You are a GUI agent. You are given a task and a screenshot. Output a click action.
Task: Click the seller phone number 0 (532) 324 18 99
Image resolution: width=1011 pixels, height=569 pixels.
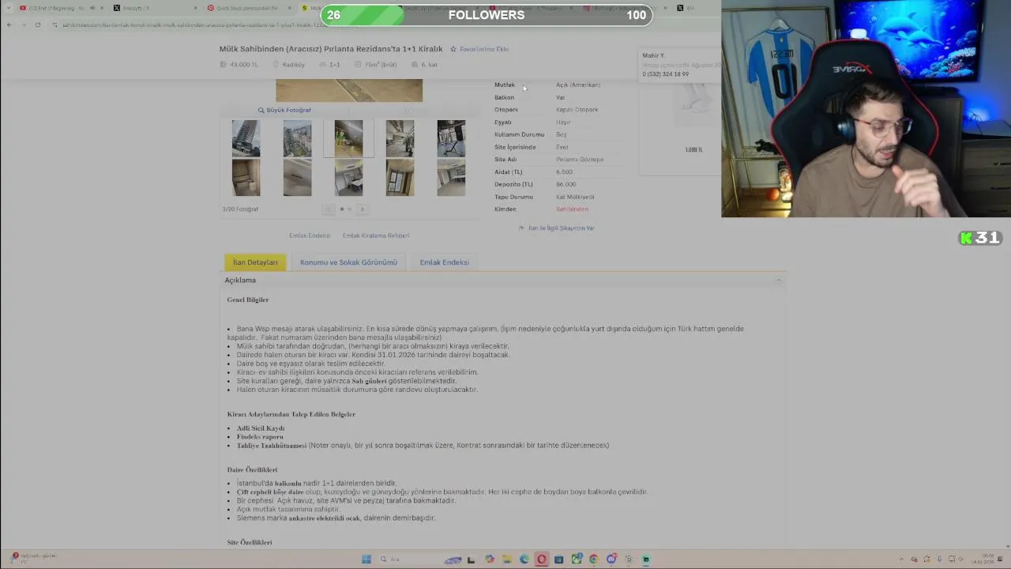(665, 74)
